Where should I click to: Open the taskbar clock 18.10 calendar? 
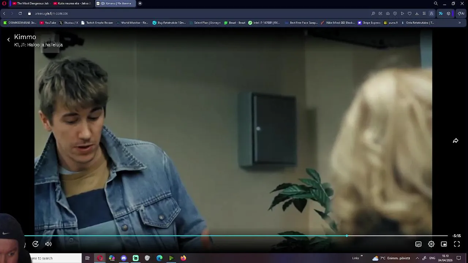445,258
